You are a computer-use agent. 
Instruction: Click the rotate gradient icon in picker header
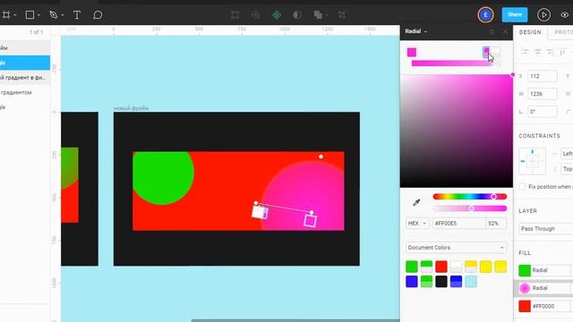[x=492, y=32]
